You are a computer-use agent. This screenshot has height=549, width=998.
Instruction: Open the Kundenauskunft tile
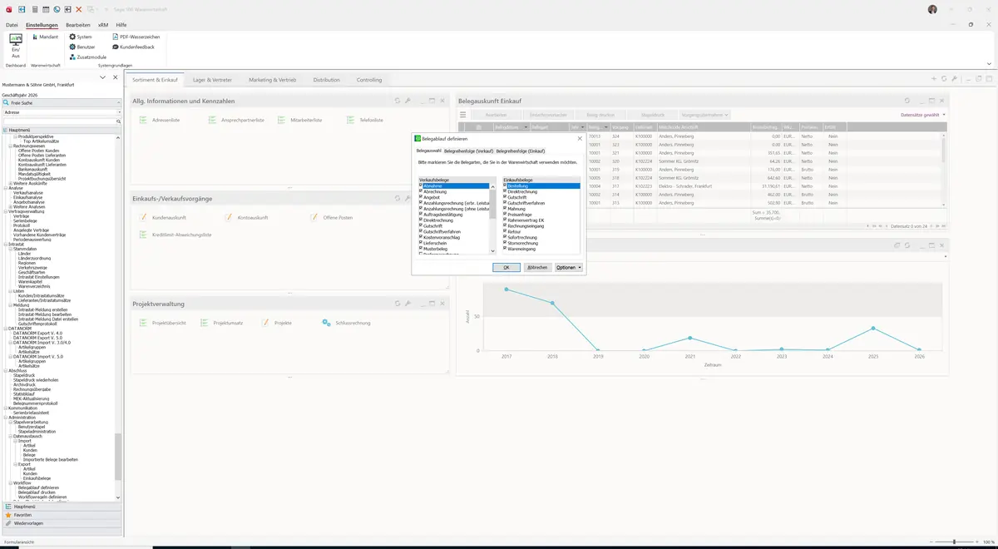[163, 217]
